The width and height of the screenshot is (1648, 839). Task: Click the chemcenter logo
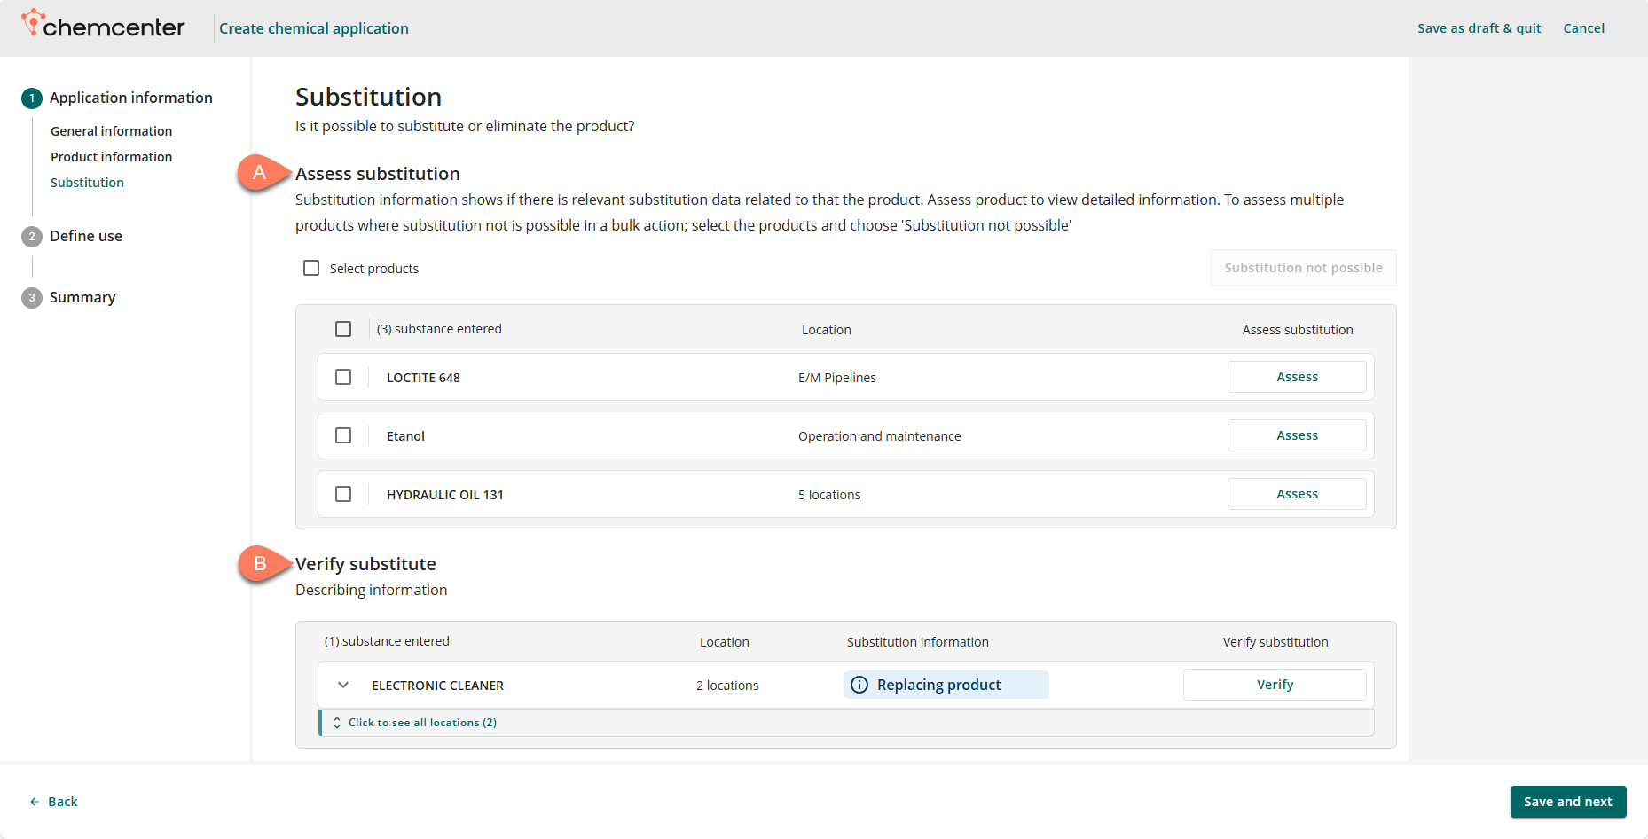pyautogui.click(x=103, y=26)
